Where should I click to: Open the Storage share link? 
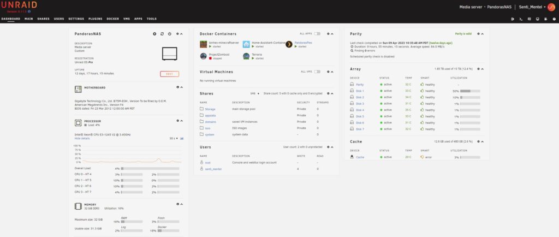click(210, 109)
